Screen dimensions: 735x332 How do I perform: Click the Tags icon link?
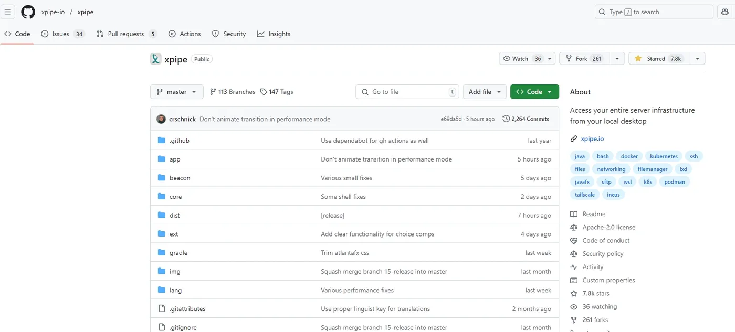264,92
